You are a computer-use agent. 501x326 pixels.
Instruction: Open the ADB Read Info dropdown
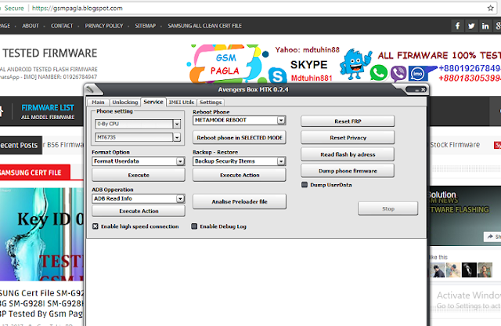coord(180,199)
